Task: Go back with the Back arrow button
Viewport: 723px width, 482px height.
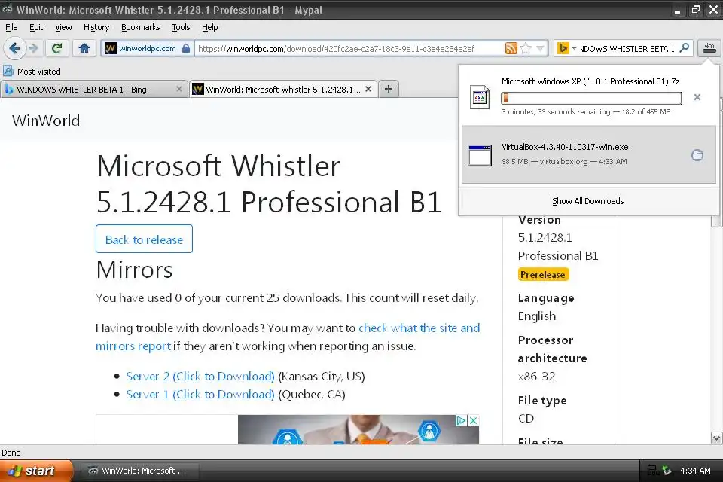Action: click(x=15, y=48)
